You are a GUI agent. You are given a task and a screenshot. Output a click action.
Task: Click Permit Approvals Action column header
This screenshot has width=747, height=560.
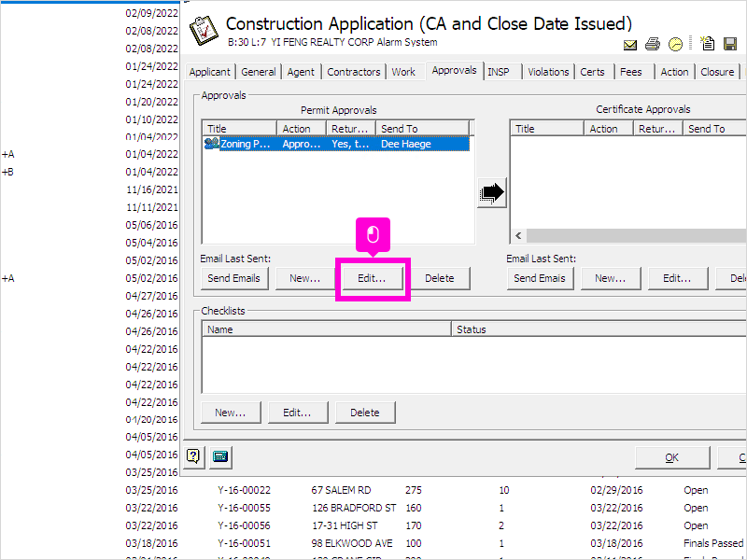[302, 129]
